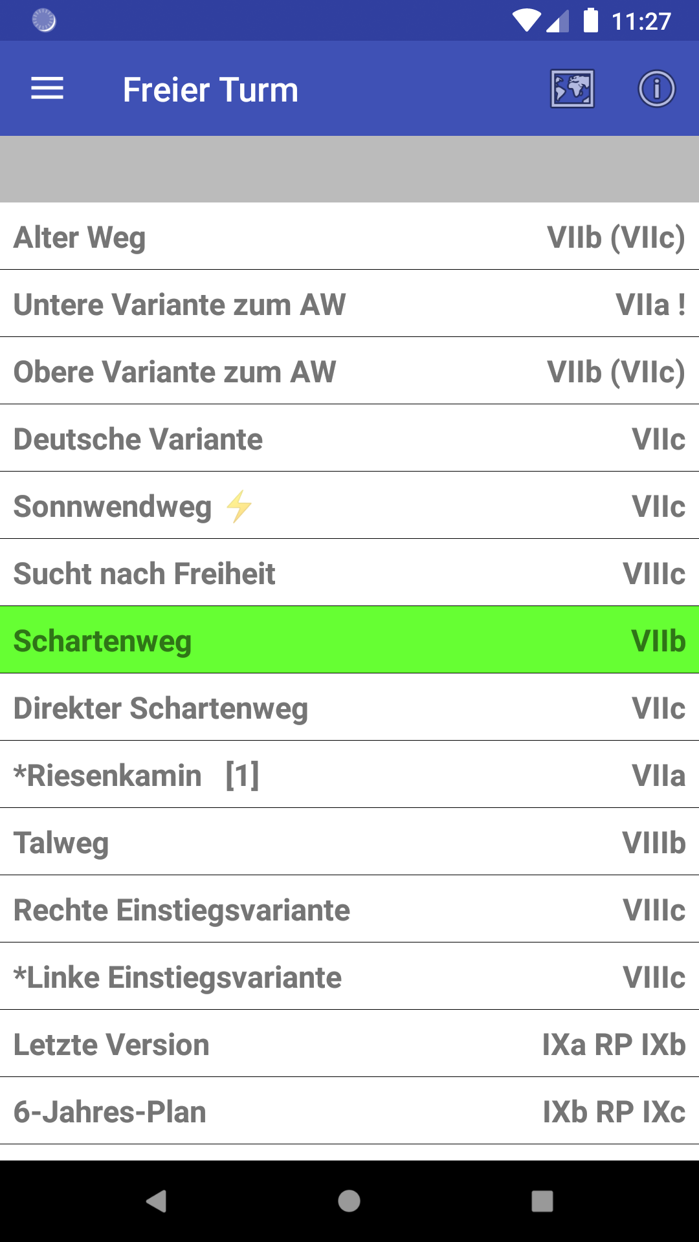Tap Direkter Schartenweg list item

click(349, 708)
